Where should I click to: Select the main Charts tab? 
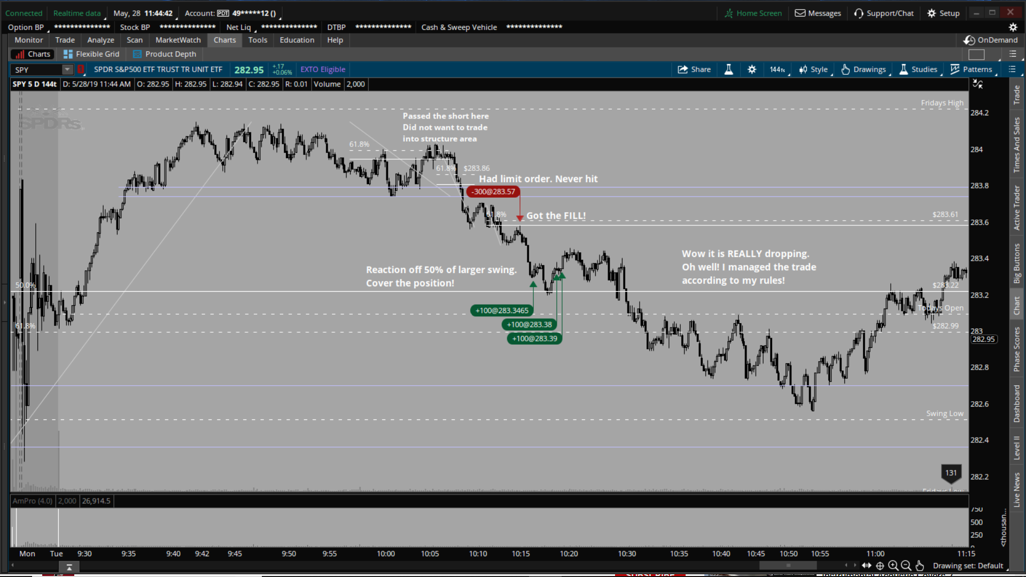point(224,40)
